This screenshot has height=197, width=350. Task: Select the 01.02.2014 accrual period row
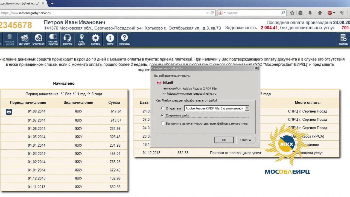click(64, 162)
